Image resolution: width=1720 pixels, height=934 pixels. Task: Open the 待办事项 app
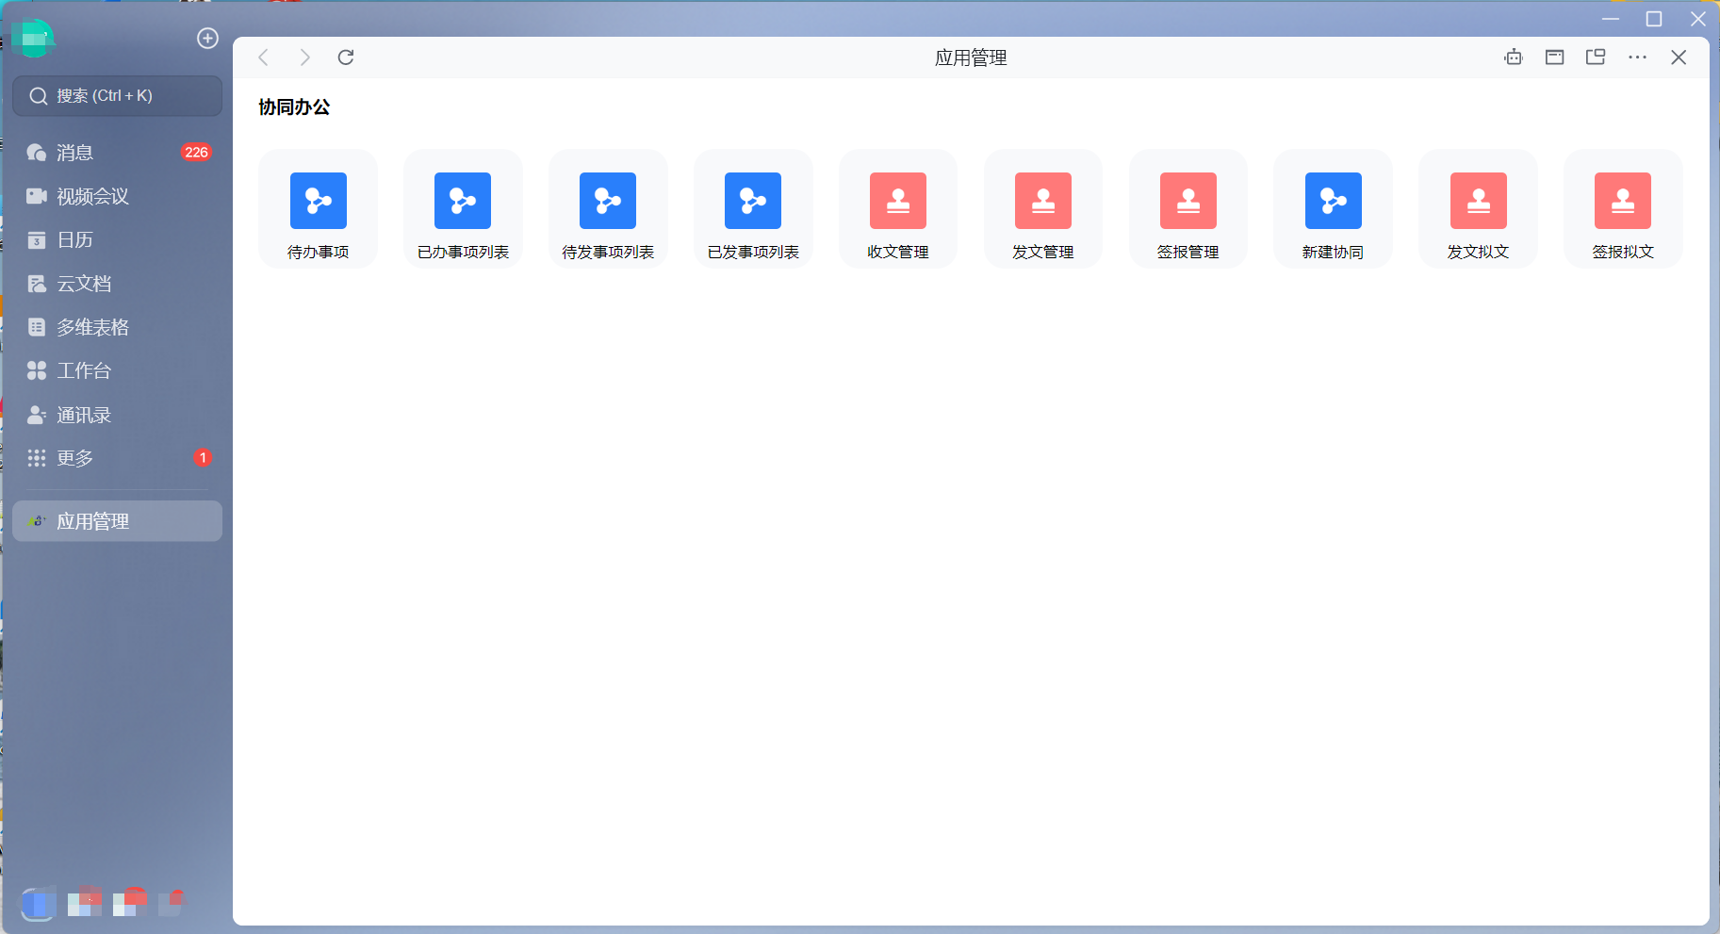[x=319, y=209]
